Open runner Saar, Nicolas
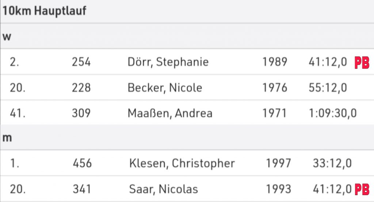This screenshot has width=374, height=202. pos(163,189)
